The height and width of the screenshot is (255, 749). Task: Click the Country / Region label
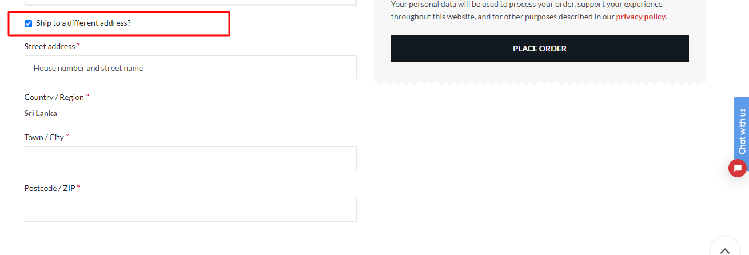[54, 97]
